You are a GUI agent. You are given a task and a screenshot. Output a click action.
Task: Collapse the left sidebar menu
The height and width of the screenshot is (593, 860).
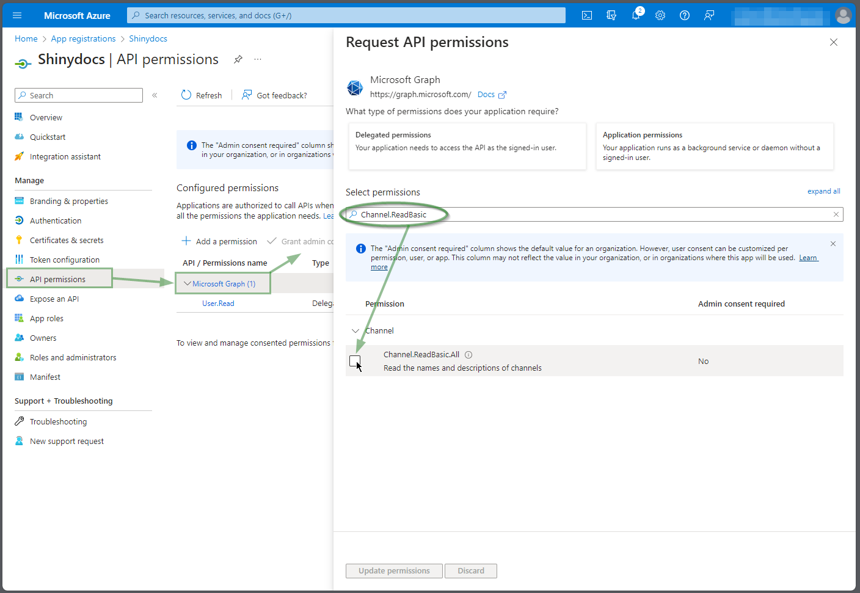(155, 95)
